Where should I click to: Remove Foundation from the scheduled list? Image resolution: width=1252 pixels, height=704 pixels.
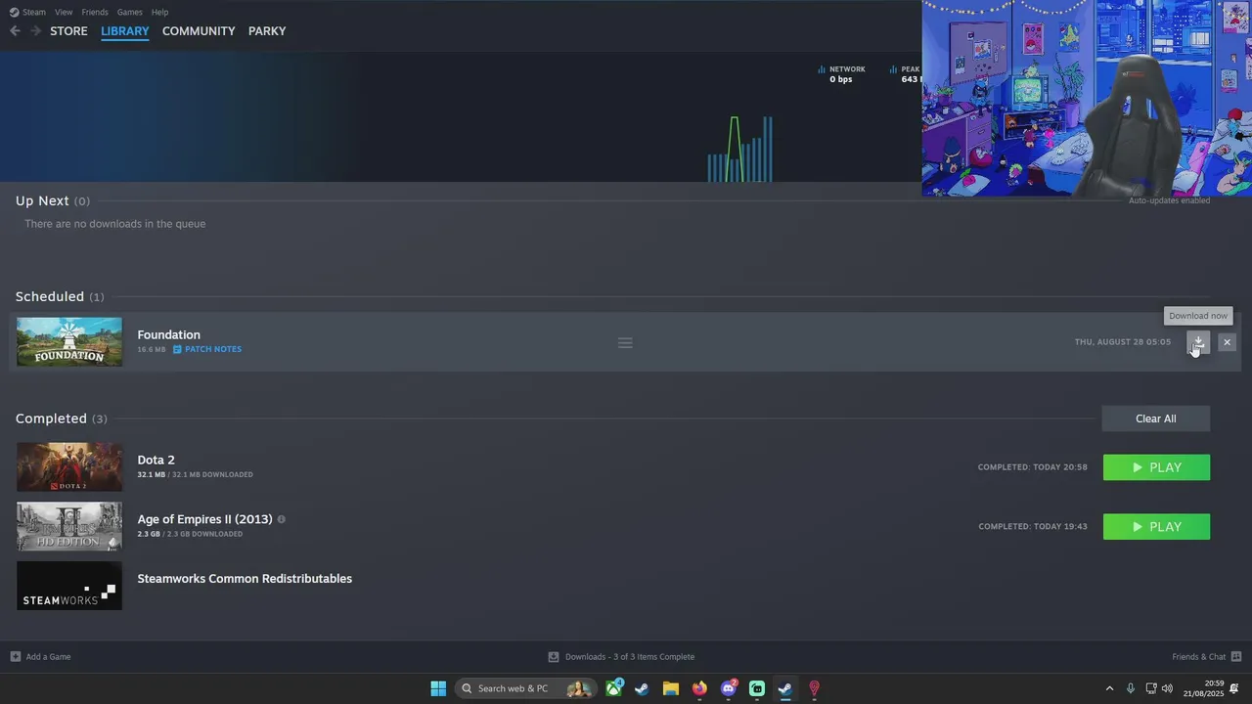(1227, 342)
